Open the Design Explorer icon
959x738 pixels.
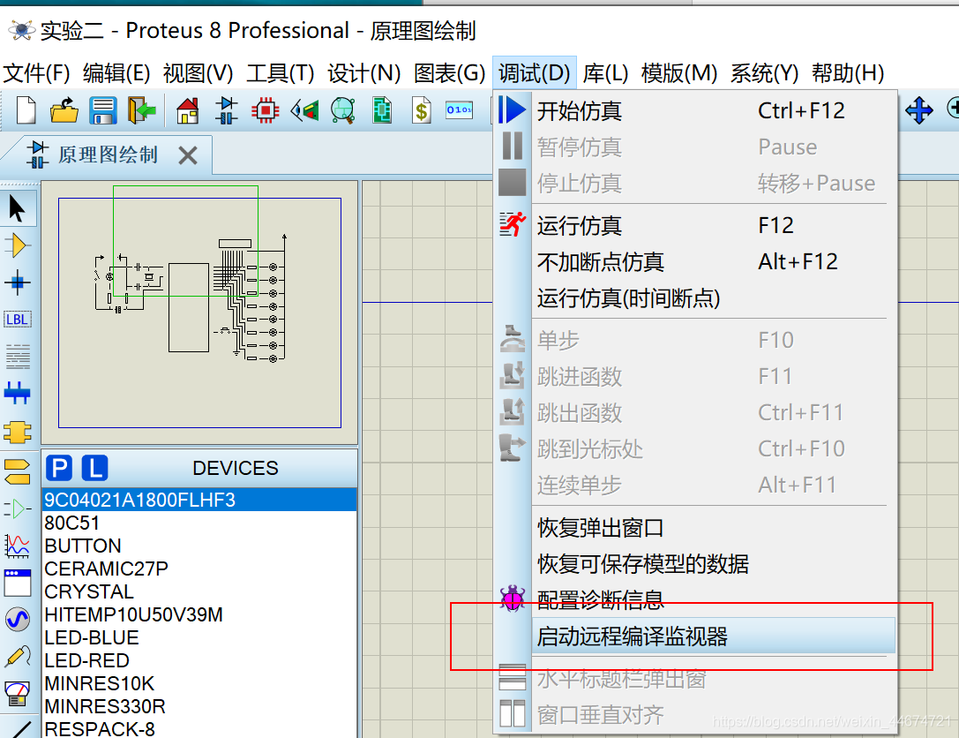(x=382, y=110)
